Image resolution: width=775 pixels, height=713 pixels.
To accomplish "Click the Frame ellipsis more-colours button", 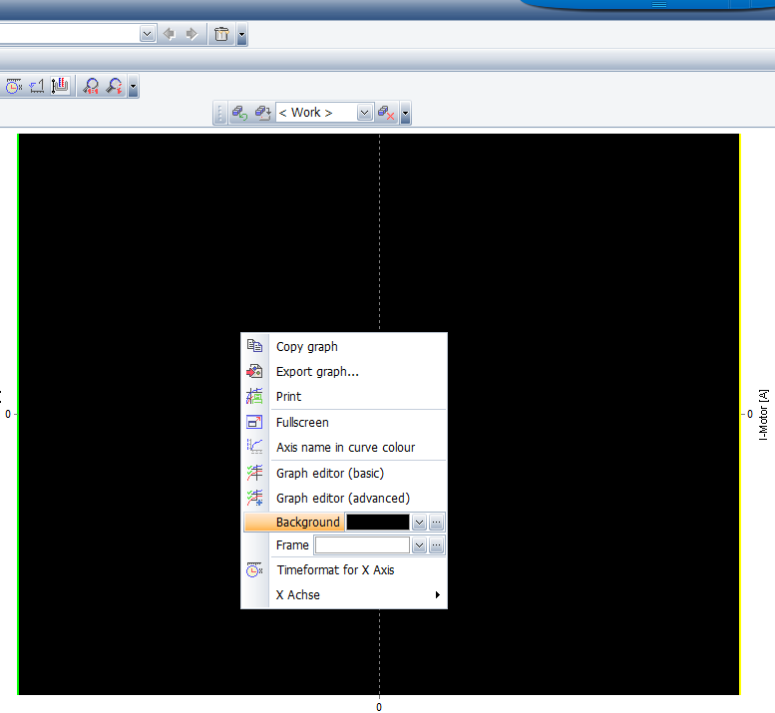I will tap(436, 545).
